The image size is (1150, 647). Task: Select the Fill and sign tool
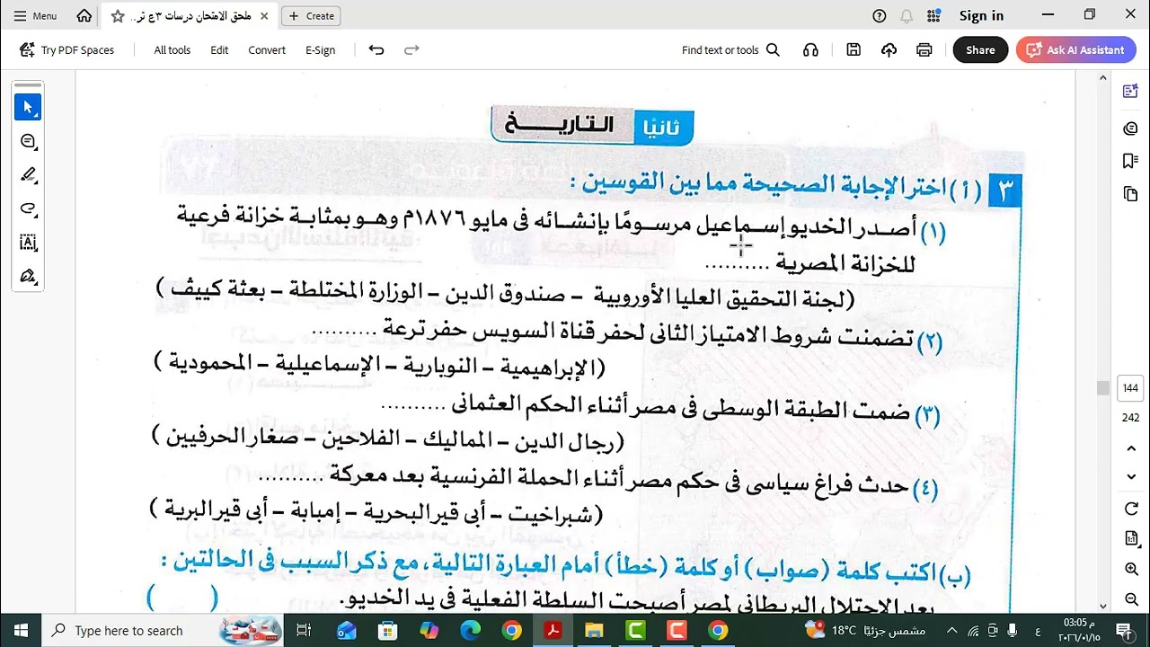tap(28, 276)
